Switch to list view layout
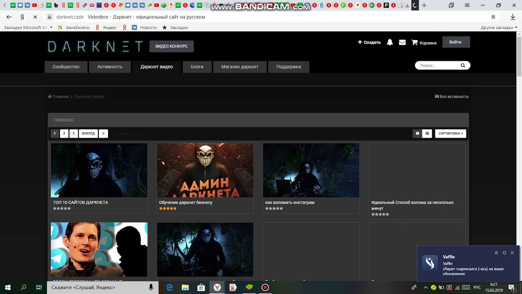 pos(427,134)
